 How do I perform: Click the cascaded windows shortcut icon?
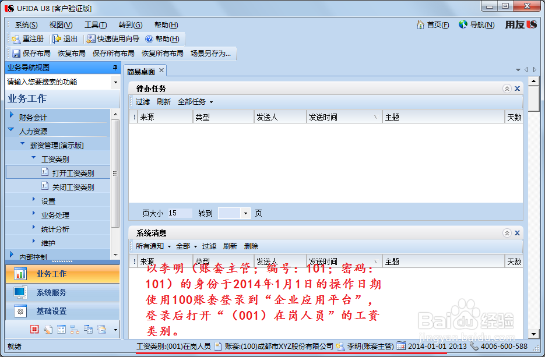(88, 329)
